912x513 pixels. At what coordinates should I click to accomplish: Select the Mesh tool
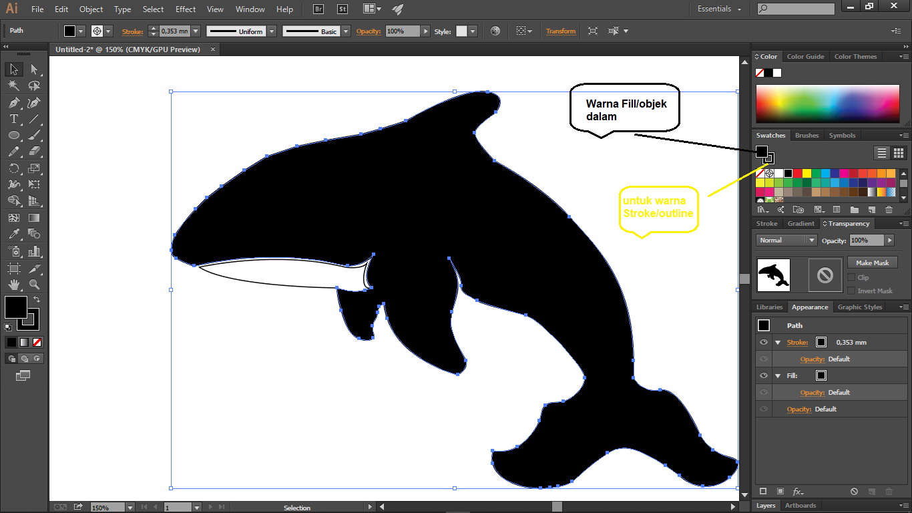click(x=13, y=218)
